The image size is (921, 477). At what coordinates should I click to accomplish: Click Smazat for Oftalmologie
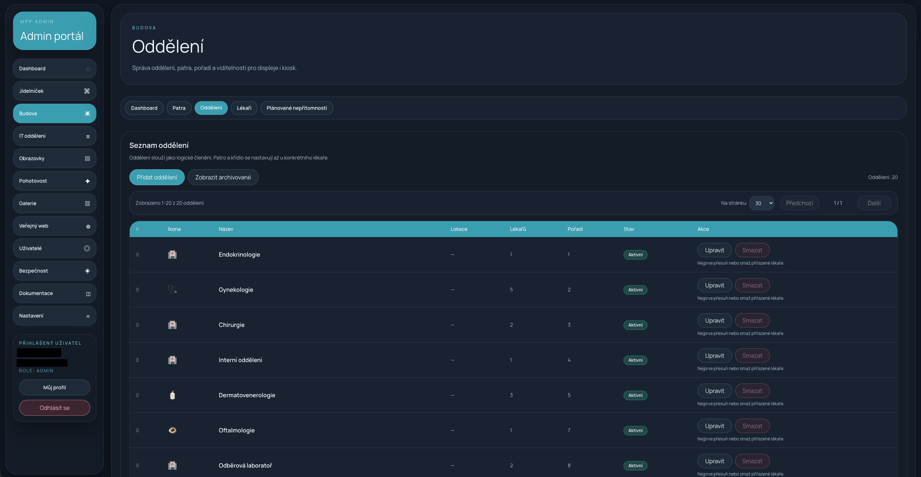(x=752, y=426)
